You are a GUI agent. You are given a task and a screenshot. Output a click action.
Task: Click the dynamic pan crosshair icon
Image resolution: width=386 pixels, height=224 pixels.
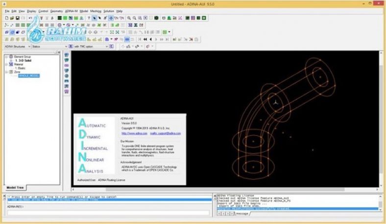111,18
